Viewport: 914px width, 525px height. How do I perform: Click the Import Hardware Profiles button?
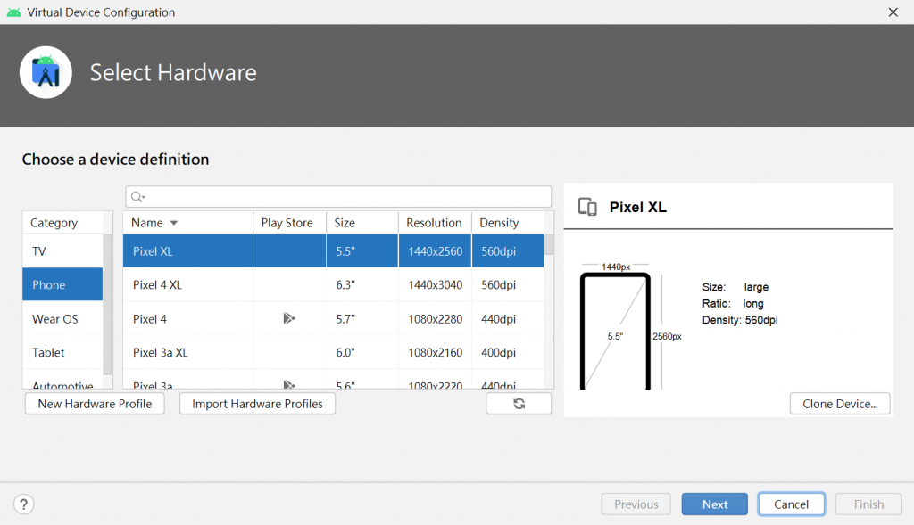(257, 404)
